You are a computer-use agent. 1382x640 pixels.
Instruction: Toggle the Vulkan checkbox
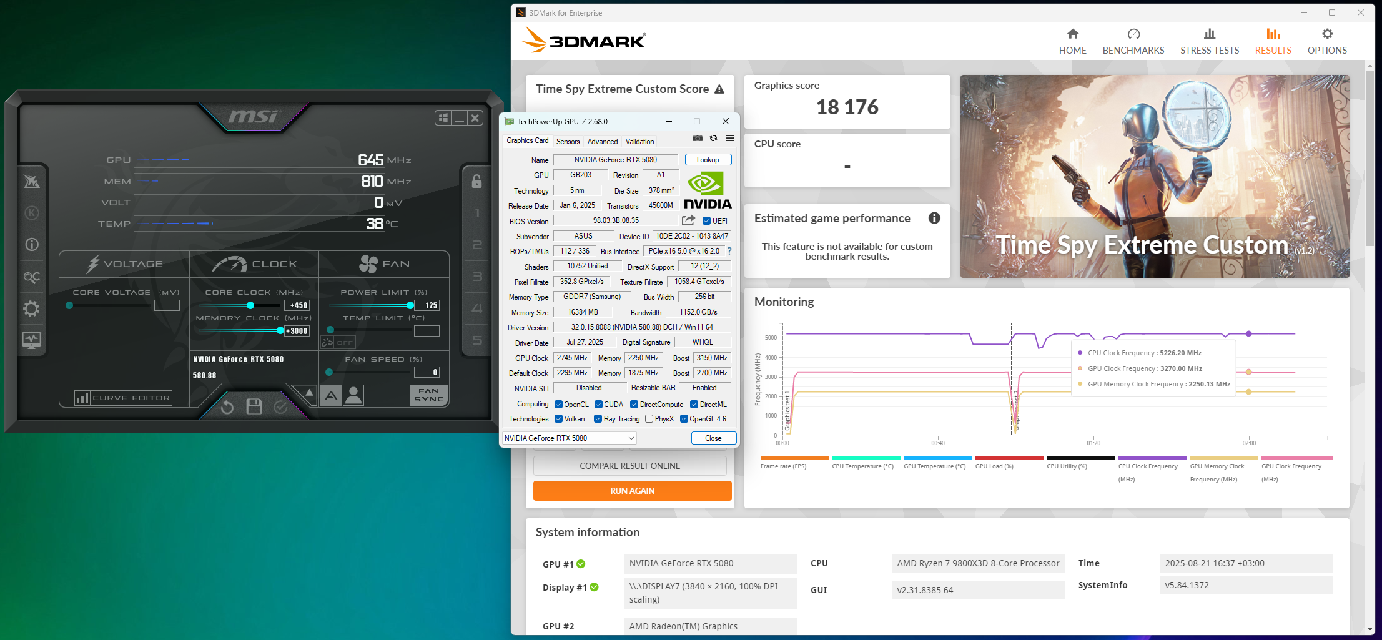[558, 419]
